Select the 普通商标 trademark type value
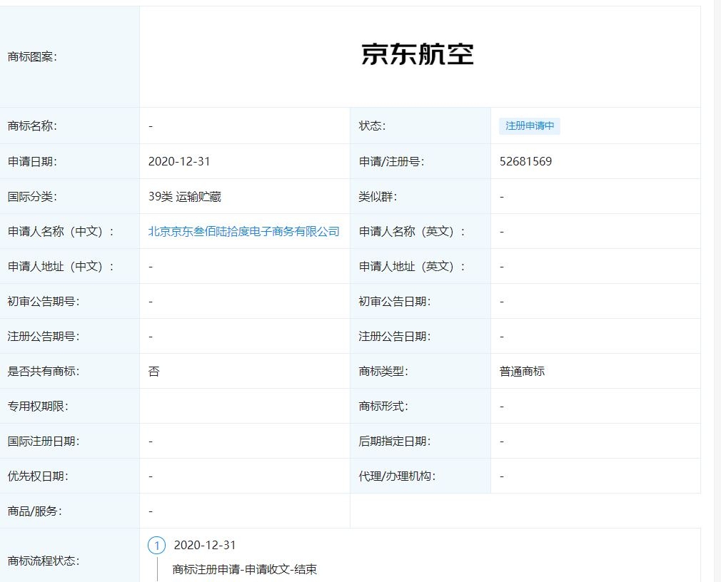This screenshot has width=721, height=582. [x=522, y=371]
